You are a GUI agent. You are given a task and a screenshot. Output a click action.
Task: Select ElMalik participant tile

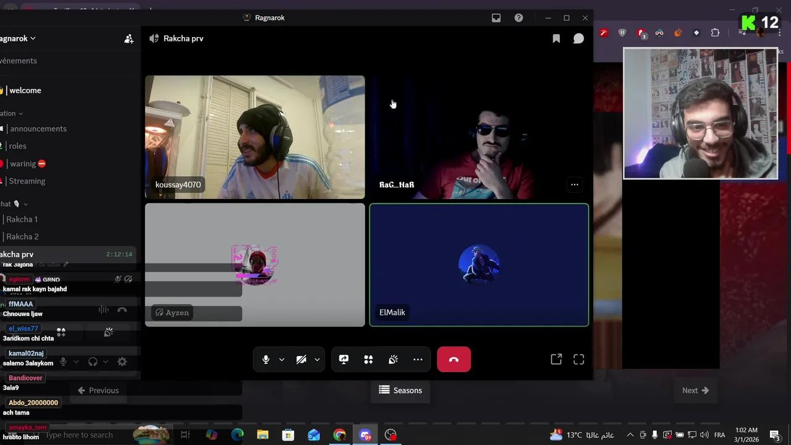(x=479, y=265)
